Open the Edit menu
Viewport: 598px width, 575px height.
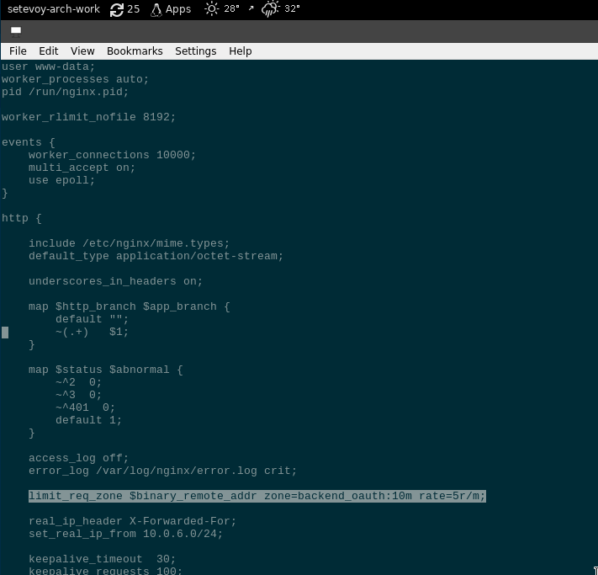[49, 51]
